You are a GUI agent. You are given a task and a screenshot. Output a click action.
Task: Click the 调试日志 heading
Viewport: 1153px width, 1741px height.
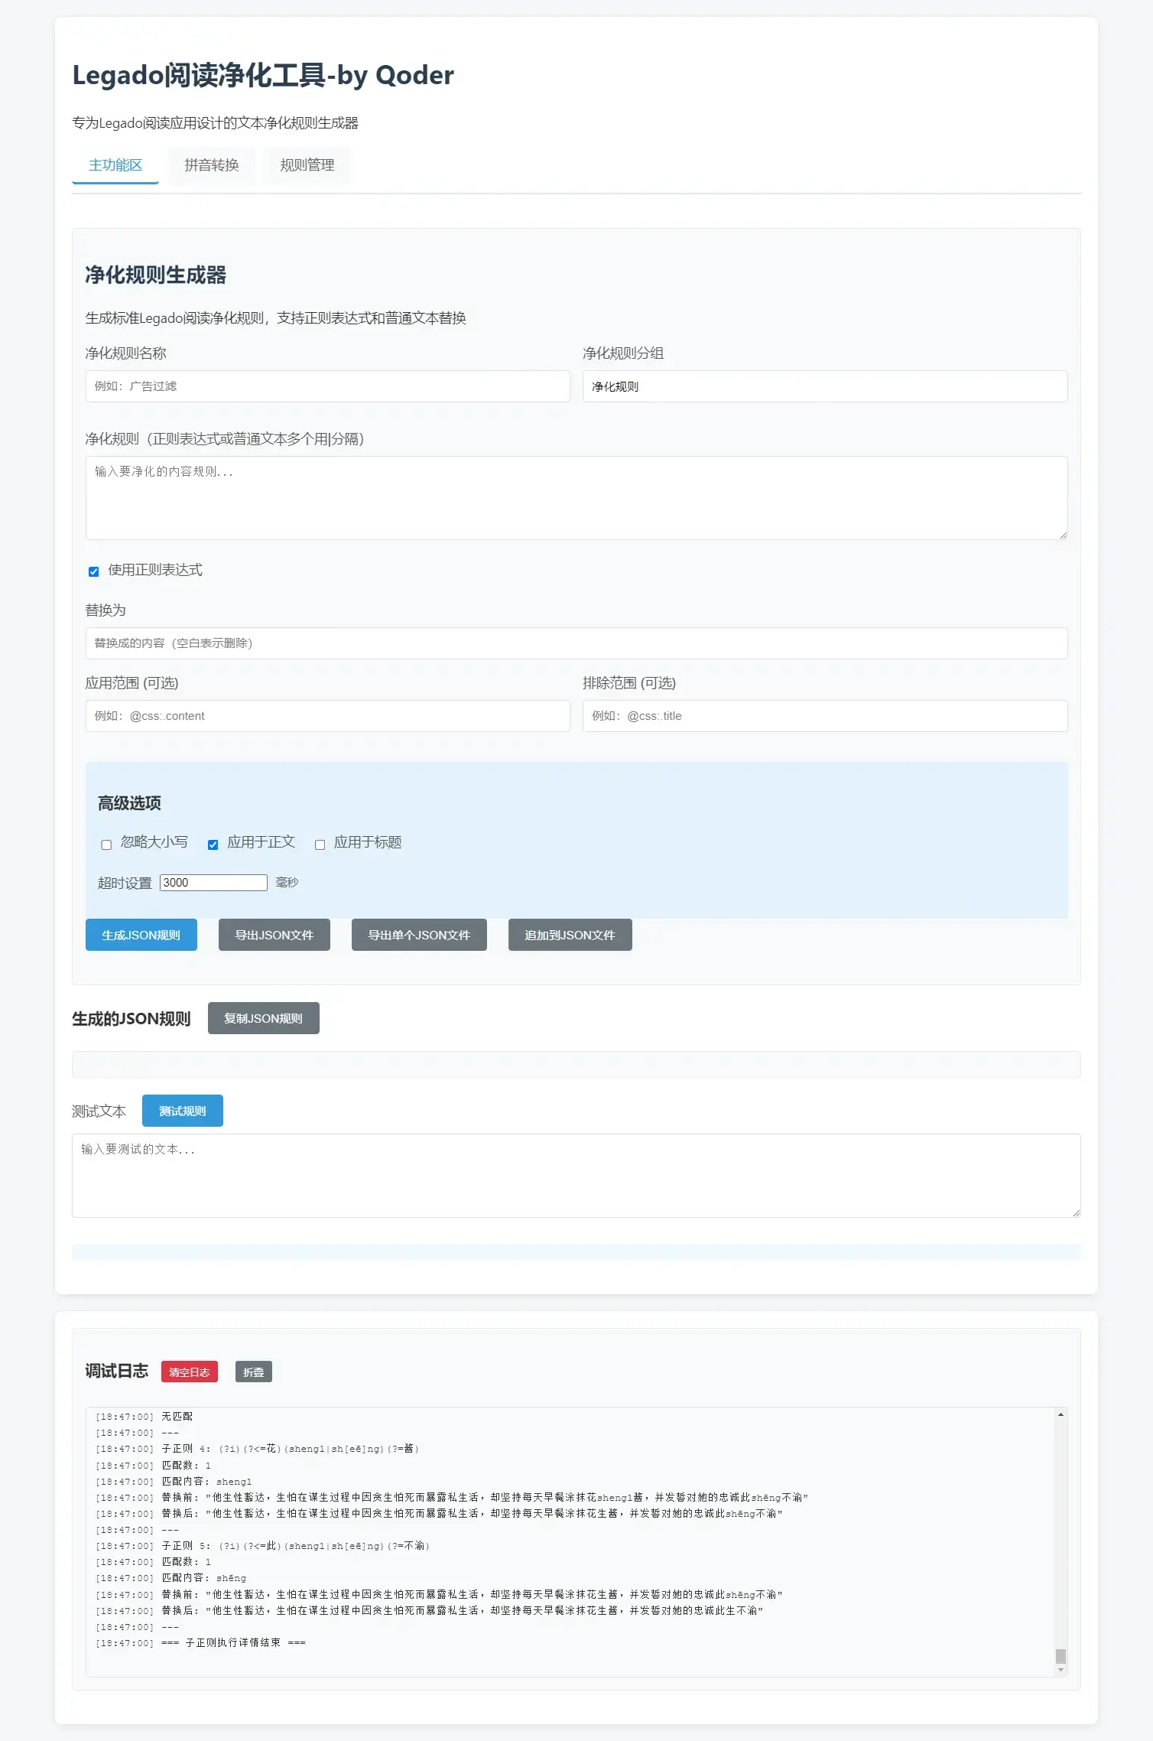117,1372
